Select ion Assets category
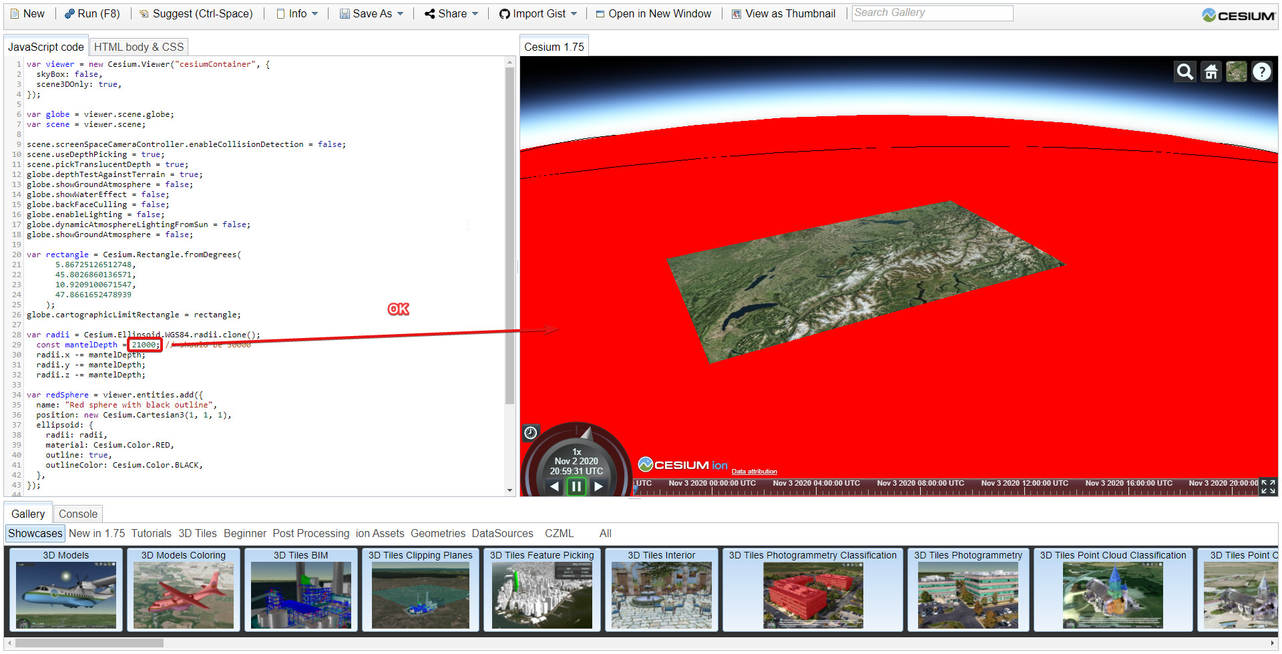The width and height of the screenshot is (1282, 654). pos(380,533)
